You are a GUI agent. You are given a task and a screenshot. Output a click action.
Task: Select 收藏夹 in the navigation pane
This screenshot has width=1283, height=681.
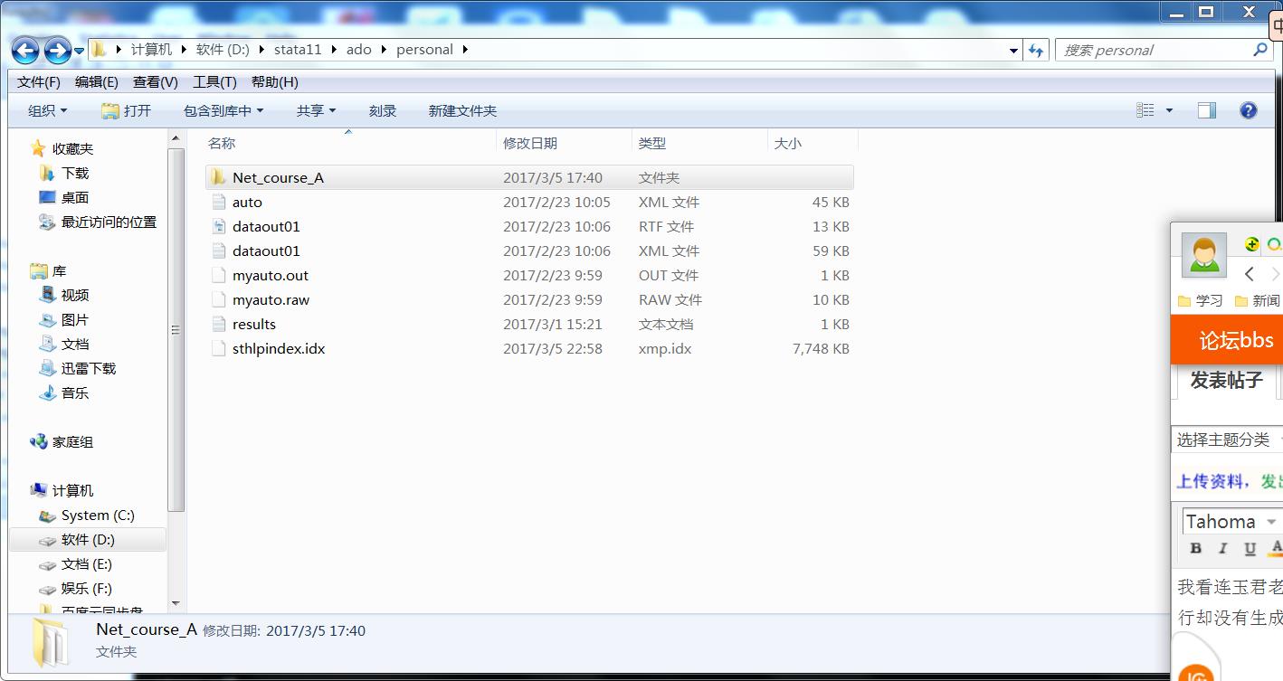point(72,148)
